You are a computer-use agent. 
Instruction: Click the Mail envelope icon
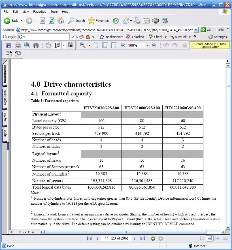[126, 21]
